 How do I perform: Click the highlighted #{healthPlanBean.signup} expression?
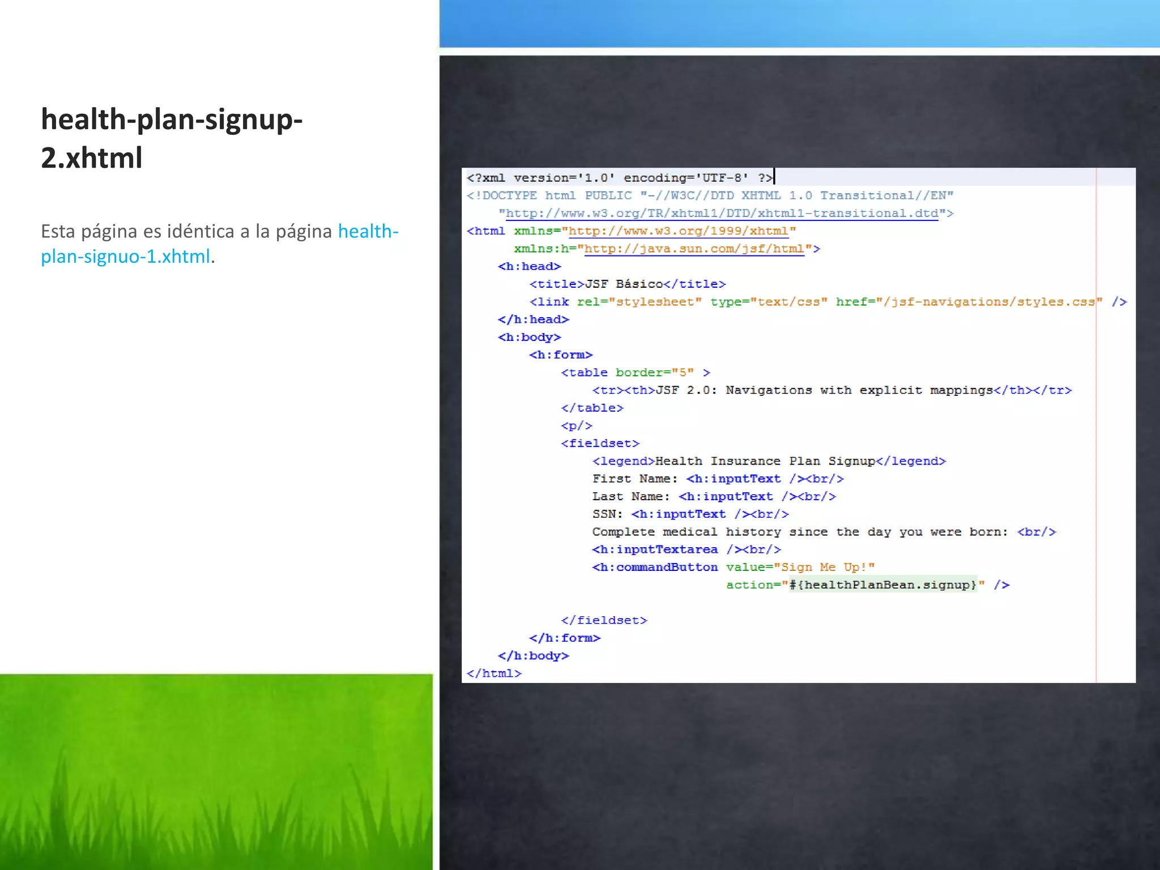[883, 585]
